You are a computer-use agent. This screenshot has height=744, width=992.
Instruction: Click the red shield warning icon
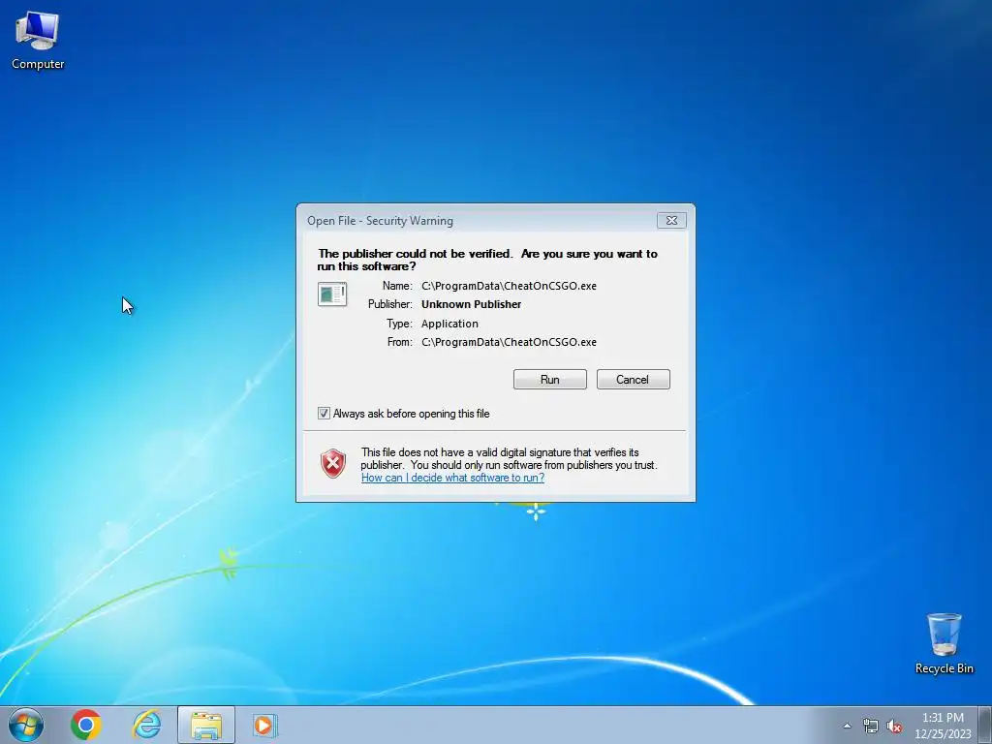(x=333, y=464)
